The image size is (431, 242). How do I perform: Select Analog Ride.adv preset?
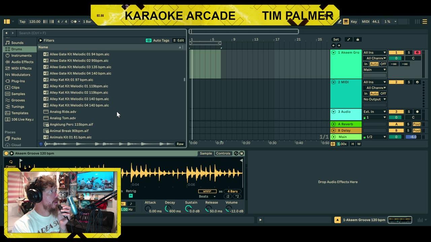63,112
